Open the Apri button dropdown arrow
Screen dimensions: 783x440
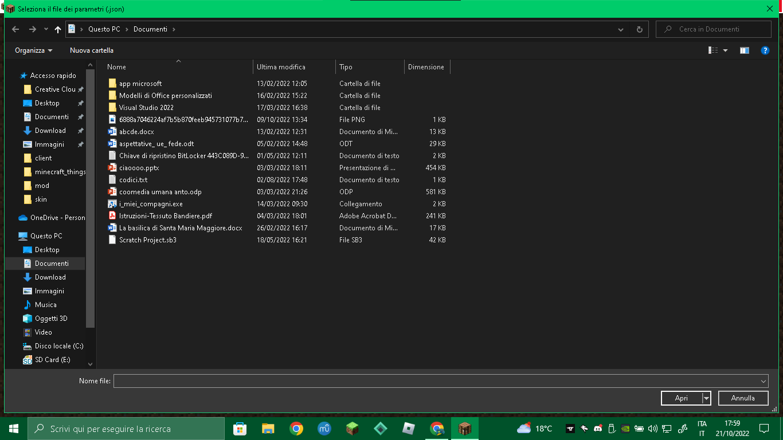click(706, 398)
